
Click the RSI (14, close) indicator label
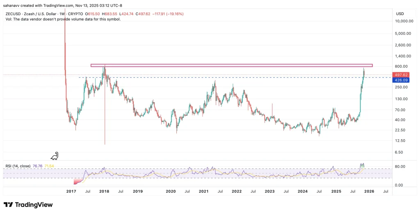[19, 166]
